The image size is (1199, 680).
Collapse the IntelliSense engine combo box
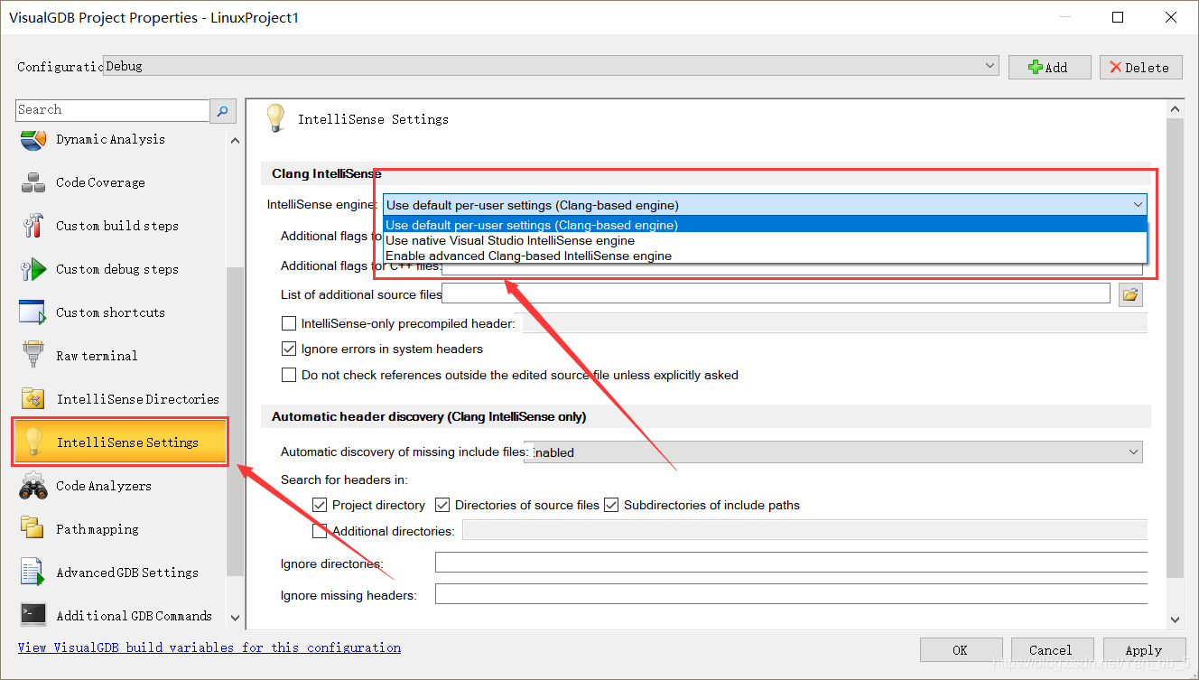765,205
